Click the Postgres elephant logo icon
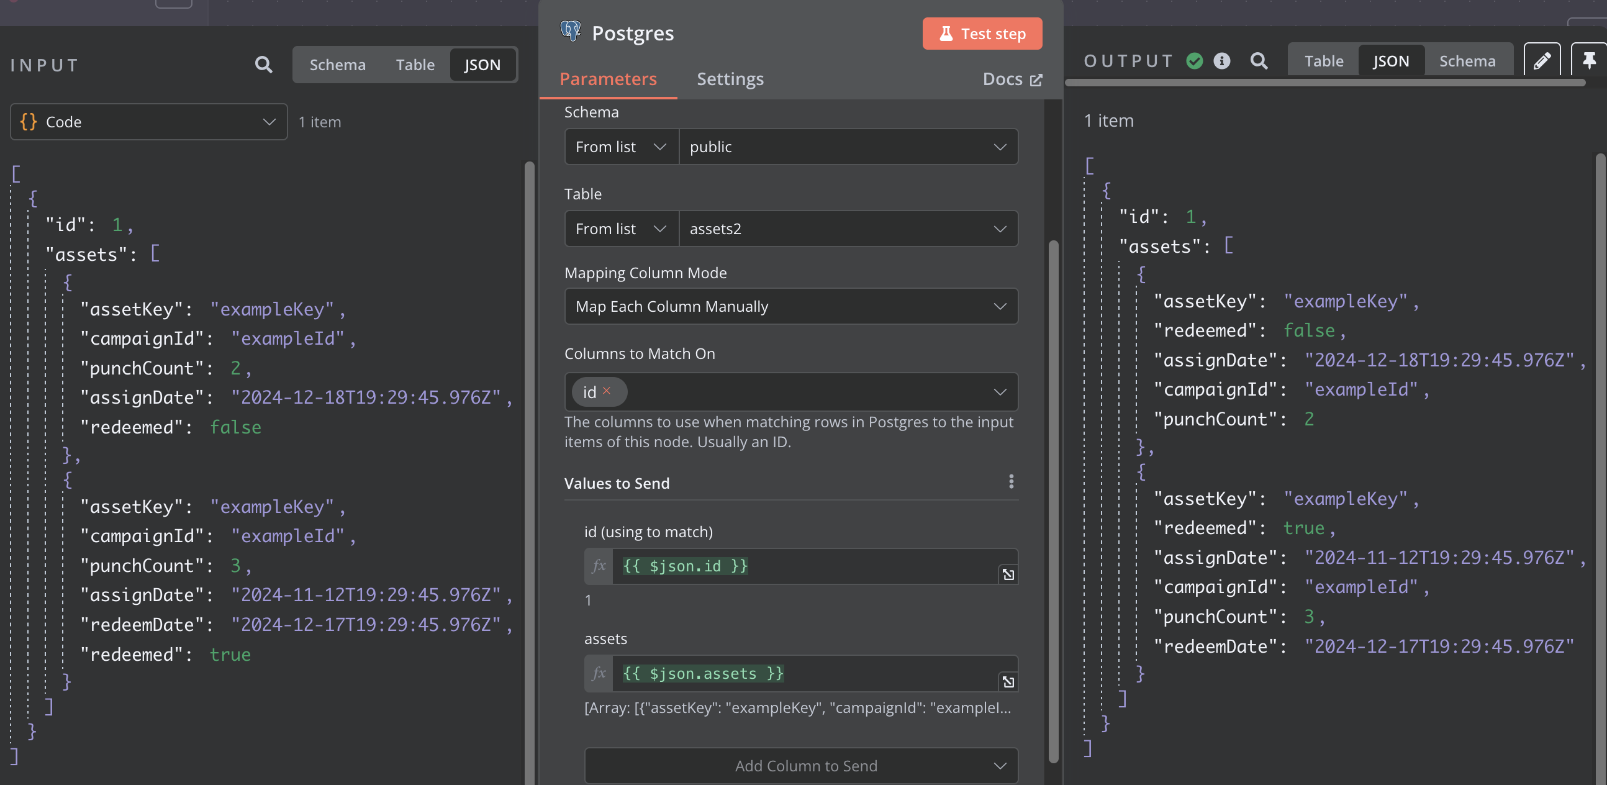Image resolution: width=1607 pixels, height=785 pixels. pos(569,31)
